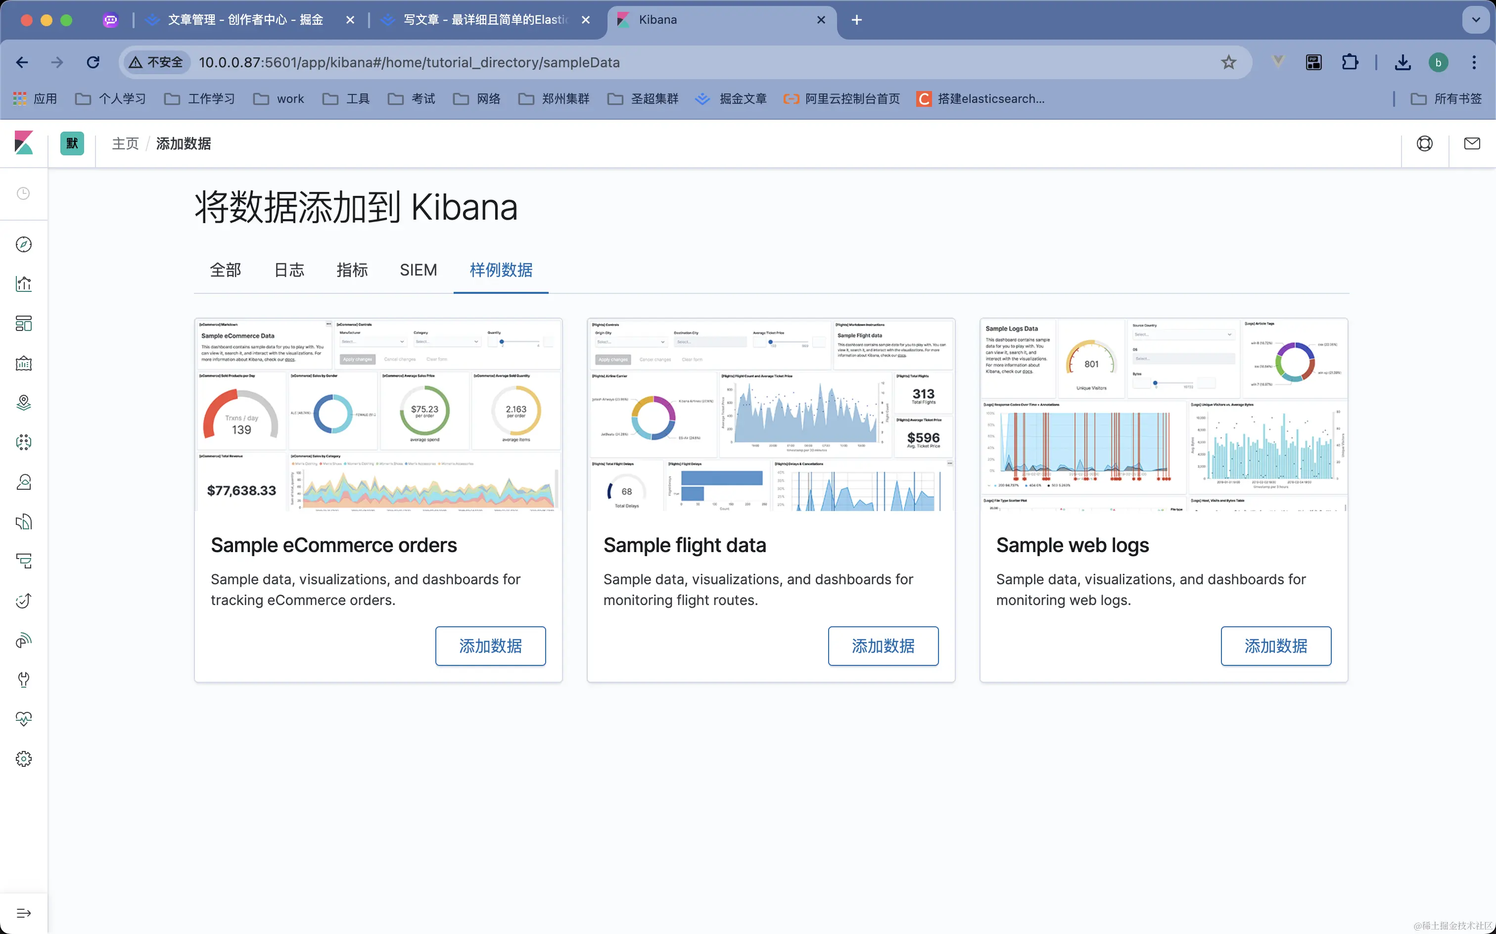Click the web logs dashboard thumbnail

(1165, 415)
